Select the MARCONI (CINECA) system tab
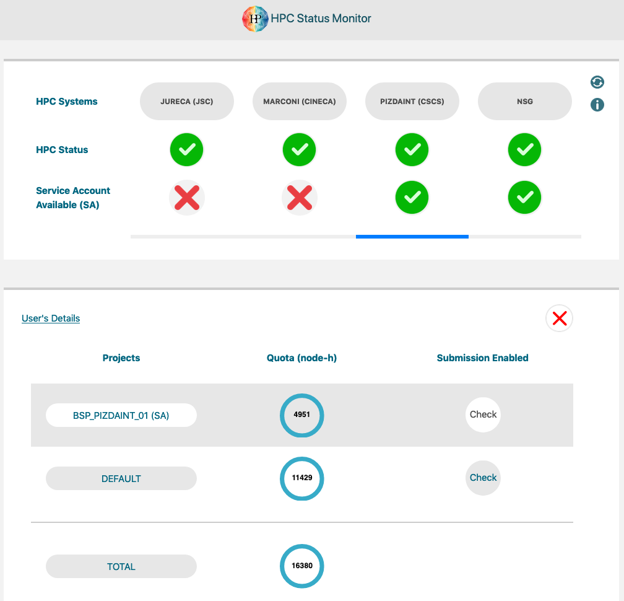The image size is (624, 601). (x=299, y=101)
